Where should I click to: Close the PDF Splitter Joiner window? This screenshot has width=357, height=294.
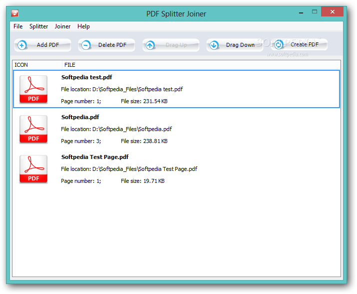pos(332,11)
